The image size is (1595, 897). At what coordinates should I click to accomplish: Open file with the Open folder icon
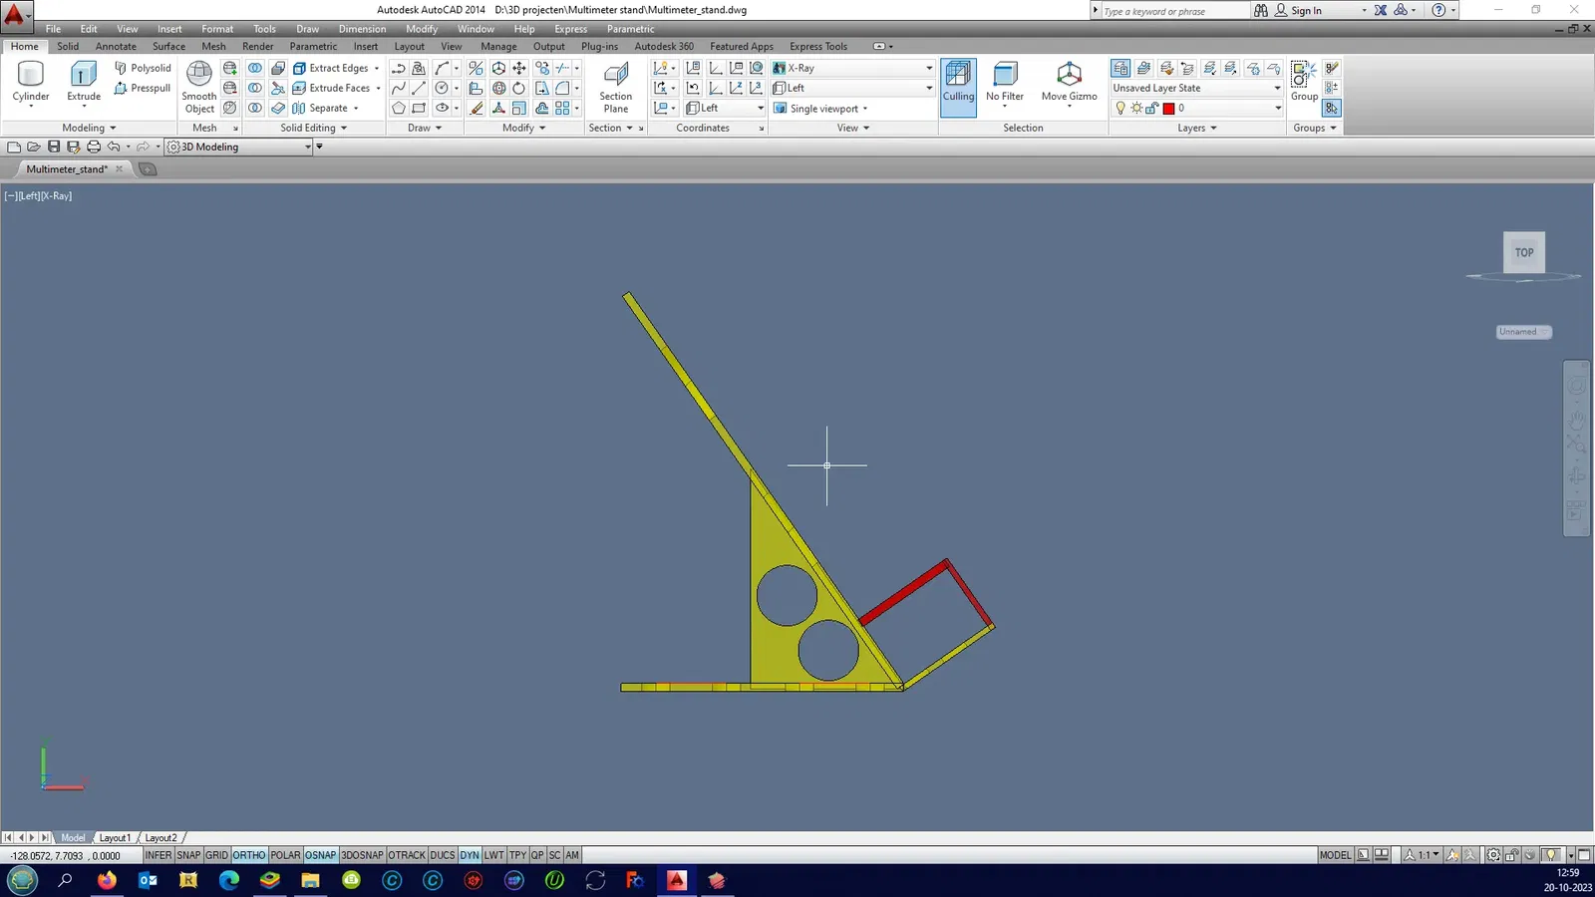point(33,147)
